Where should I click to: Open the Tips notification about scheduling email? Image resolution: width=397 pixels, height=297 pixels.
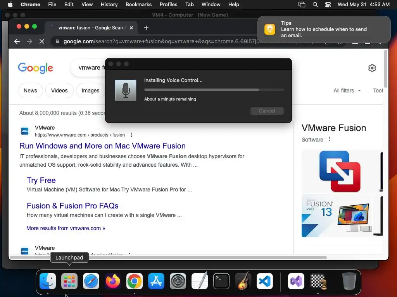tap(324, 29)
